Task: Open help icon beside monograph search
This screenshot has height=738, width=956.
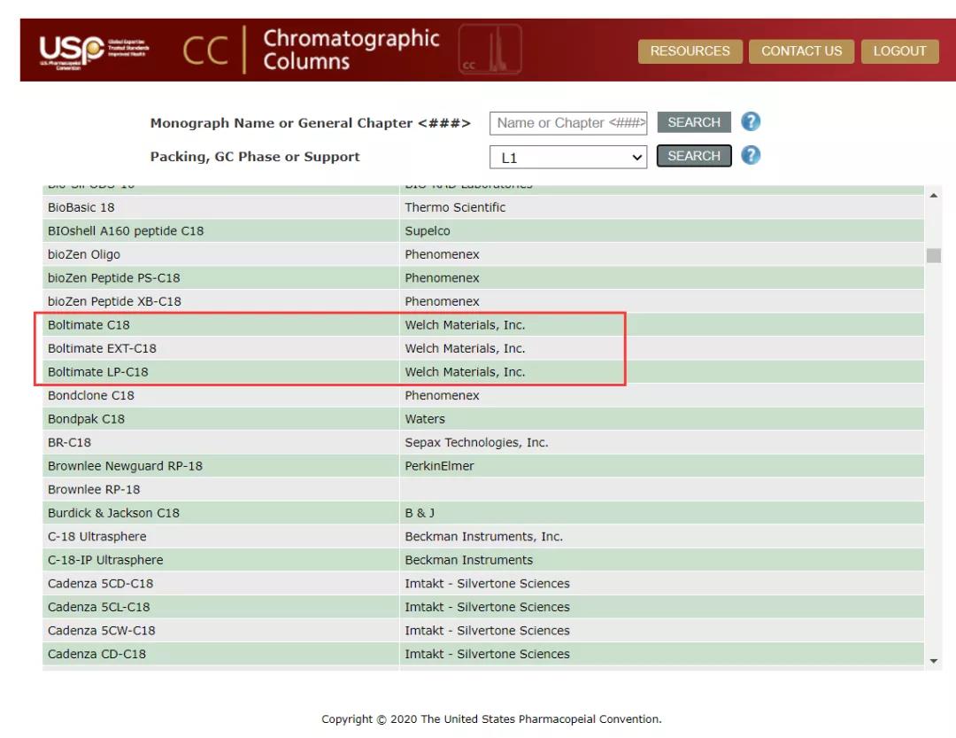Action: 751,122
